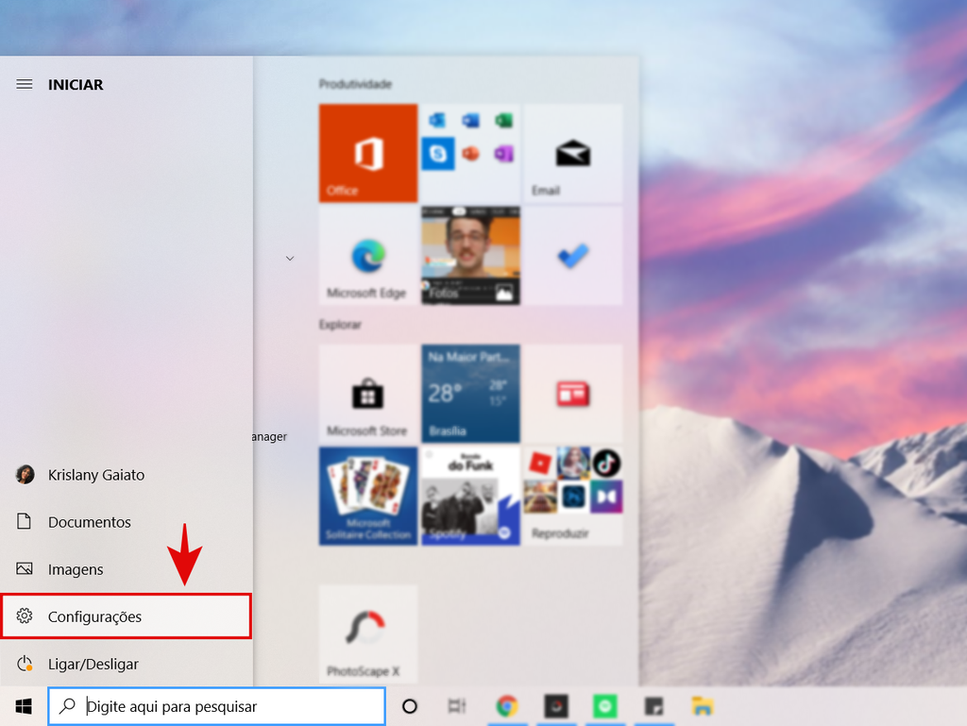Open the Spotify tile
This screenshot has width=967, height=726.
tap(470, 497)
